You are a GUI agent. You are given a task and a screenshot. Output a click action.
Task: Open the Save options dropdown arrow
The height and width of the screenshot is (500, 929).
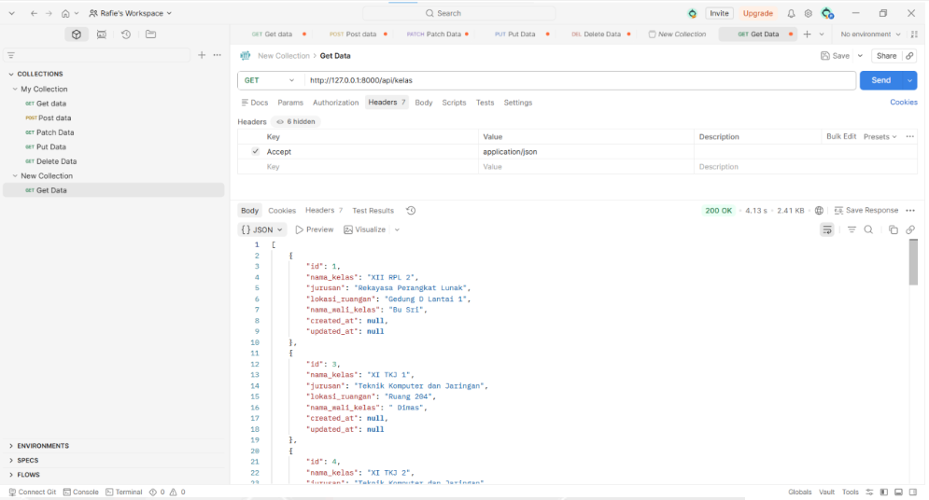click(860, 56)
